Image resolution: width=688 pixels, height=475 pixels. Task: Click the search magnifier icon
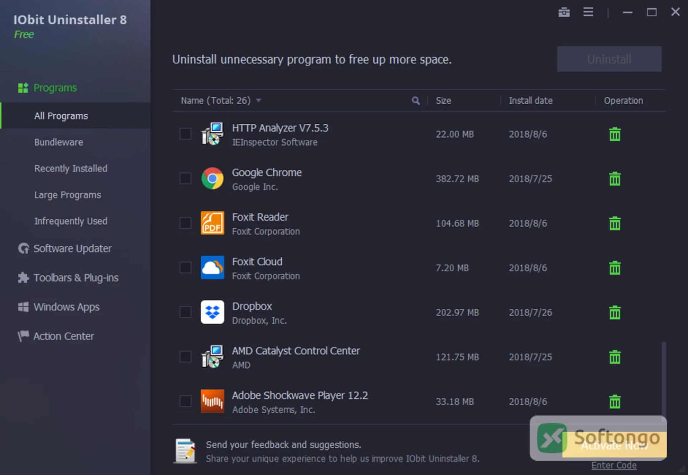[x=416, y=101]
